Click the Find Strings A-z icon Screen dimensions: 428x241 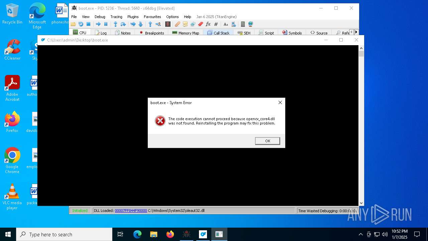[x=226, y=24]
